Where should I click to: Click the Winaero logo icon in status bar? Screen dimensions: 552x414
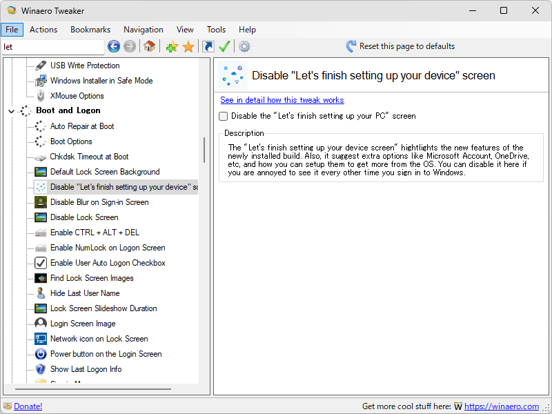457,406
